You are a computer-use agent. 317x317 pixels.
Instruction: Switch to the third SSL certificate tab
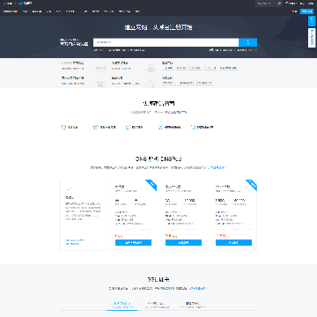(193, 305)
